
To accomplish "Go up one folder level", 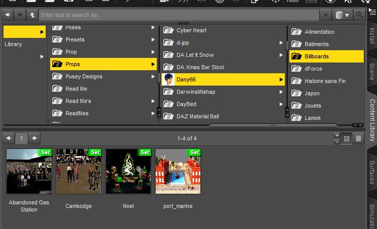I will pyautogui.click(x=32, y=15).
